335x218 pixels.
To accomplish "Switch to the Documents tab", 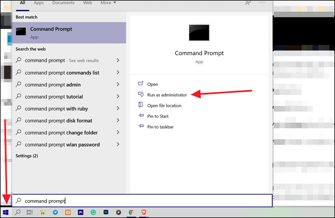I will [x=63, y=3].
